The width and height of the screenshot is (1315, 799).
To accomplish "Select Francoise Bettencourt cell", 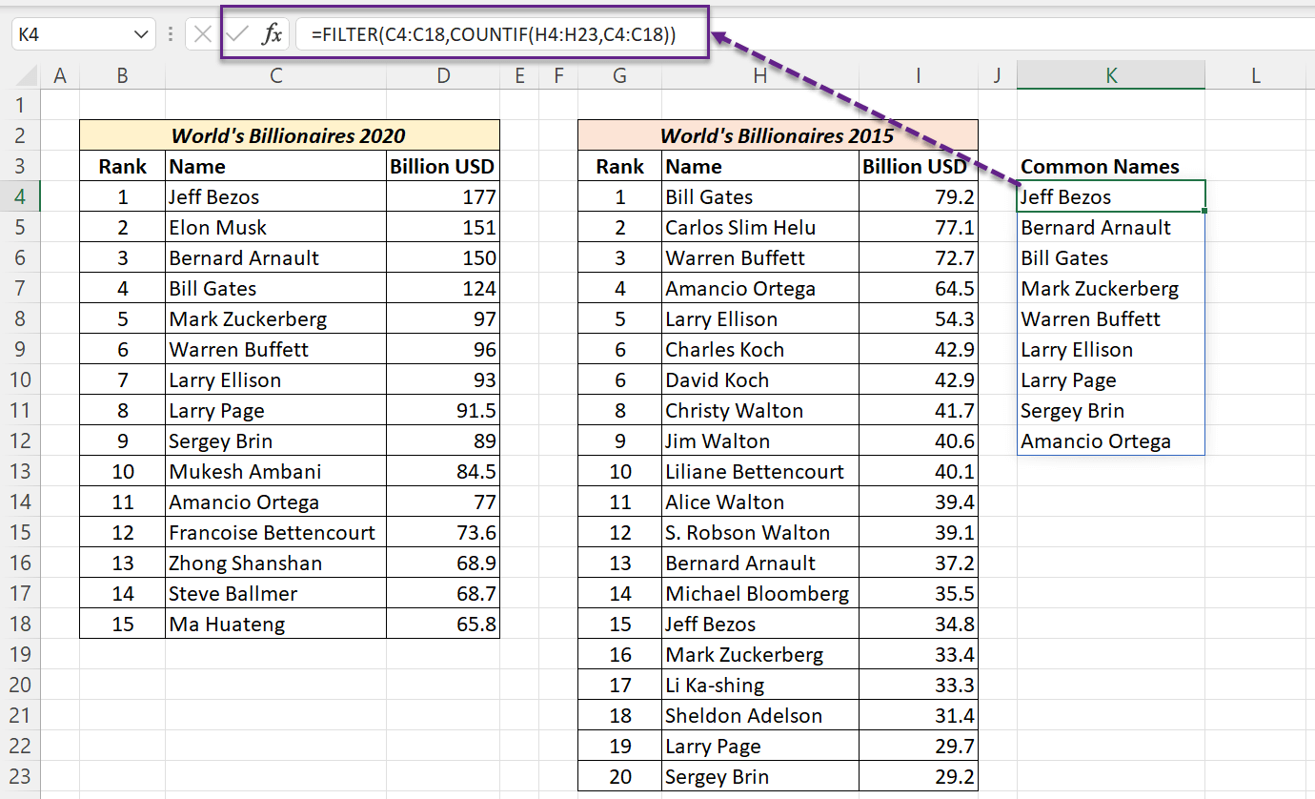I will [275, 532].
